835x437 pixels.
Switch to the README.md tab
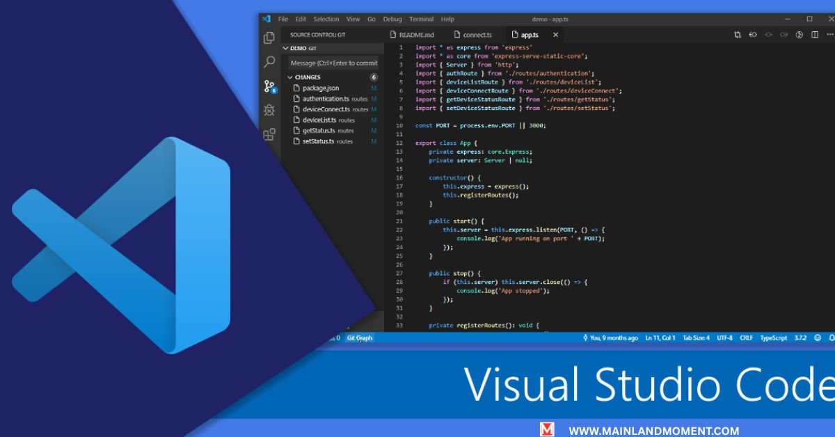(x=412, y=34)
